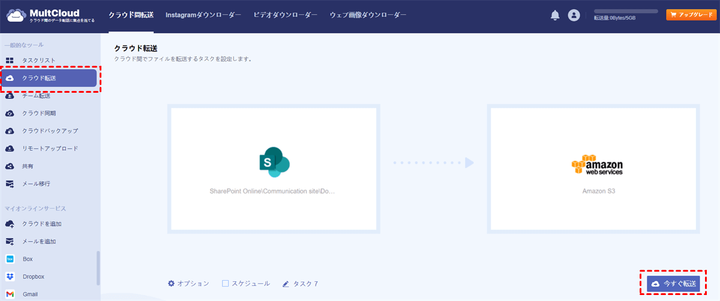Select source box SharePoint Online path
Viewport: 720px width, 301px height.
pos(274,169)
